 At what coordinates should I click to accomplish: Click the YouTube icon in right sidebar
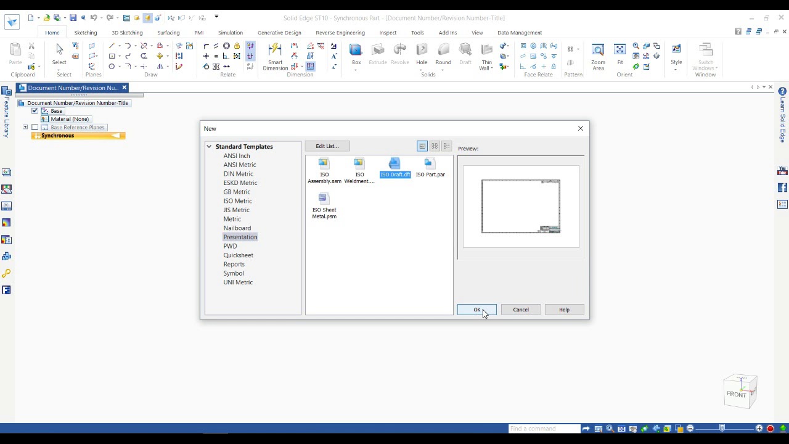pos(782,171)
